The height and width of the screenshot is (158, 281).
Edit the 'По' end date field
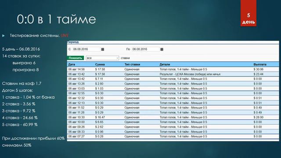pyautogui.click(x=145, y=49)
